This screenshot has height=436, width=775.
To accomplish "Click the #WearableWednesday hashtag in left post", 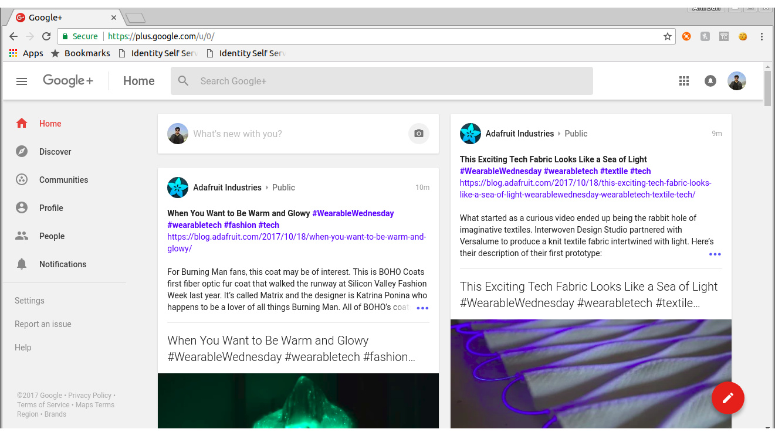I will 353,213.
